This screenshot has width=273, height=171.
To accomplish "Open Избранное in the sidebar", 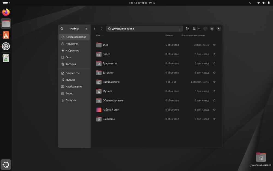I will pos(74,51).
